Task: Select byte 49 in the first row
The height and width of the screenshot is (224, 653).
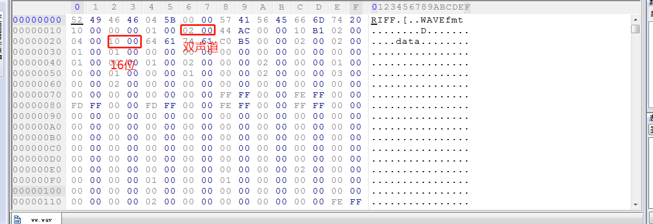Action: pyautogui.click(x=95, y=20)
